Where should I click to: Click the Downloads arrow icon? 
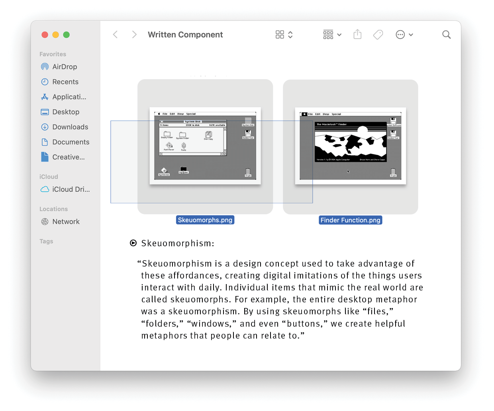coord(45,127)
